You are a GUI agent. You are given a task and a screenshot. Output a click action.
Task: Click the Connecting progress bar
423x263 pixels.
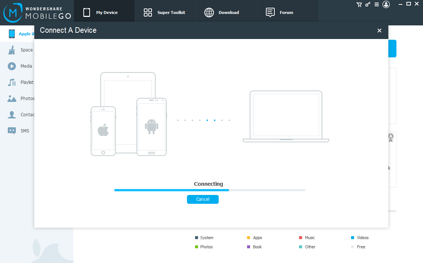[209, 190]
